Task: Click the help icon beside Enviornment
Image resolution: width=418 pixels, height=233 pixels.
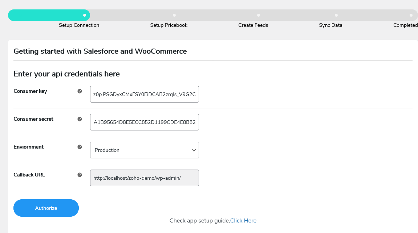Action: coord(80,147)
